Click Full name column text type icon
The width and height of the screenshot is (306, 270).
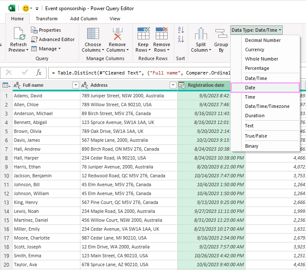tap(17, 85)
